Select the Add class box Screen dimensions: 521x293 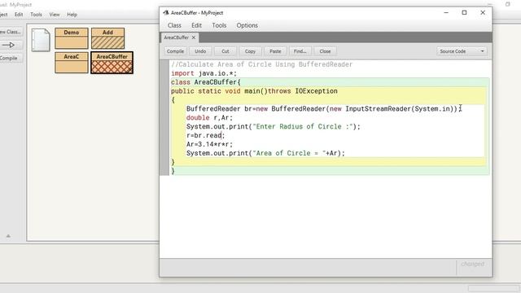[x=107, y=38]
